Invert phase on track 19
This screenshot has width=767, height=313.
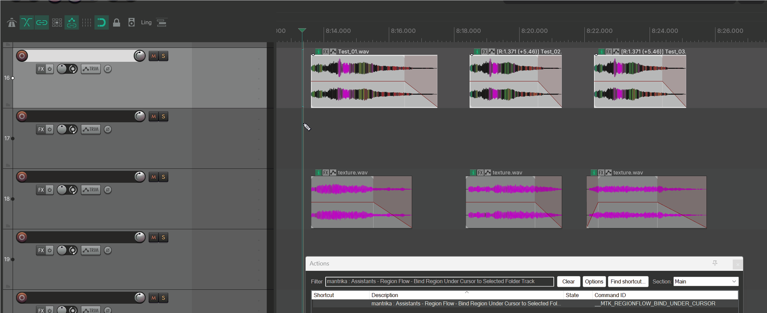tap(108, 251)
